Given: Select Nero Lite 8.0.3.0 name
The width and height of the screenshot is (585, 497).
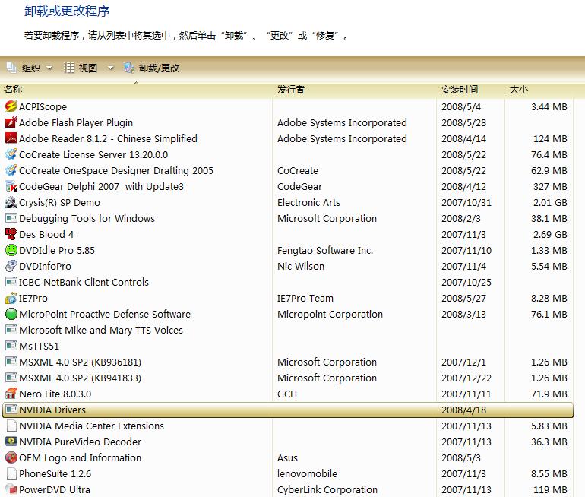Looking at the screenshot, I should click(x=55, y=394).
